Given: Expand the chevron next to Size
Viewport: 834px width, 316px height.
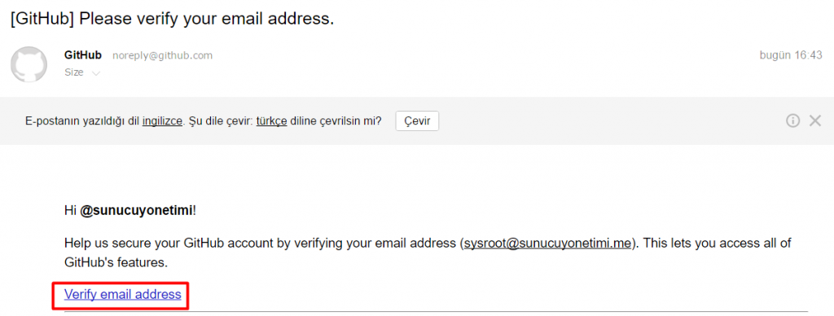Looking at the screenshot, I should pyautogui.click(x=96, y=73).
